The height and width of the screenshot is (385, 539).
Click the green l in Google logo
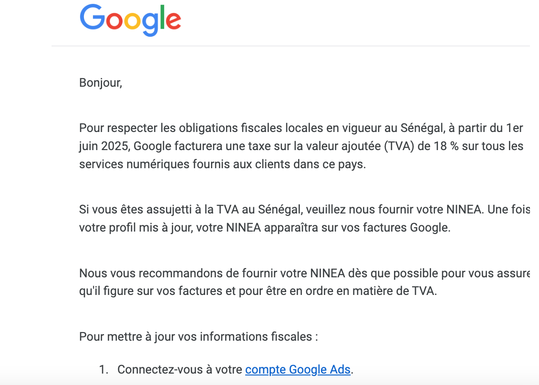(165, 17)
